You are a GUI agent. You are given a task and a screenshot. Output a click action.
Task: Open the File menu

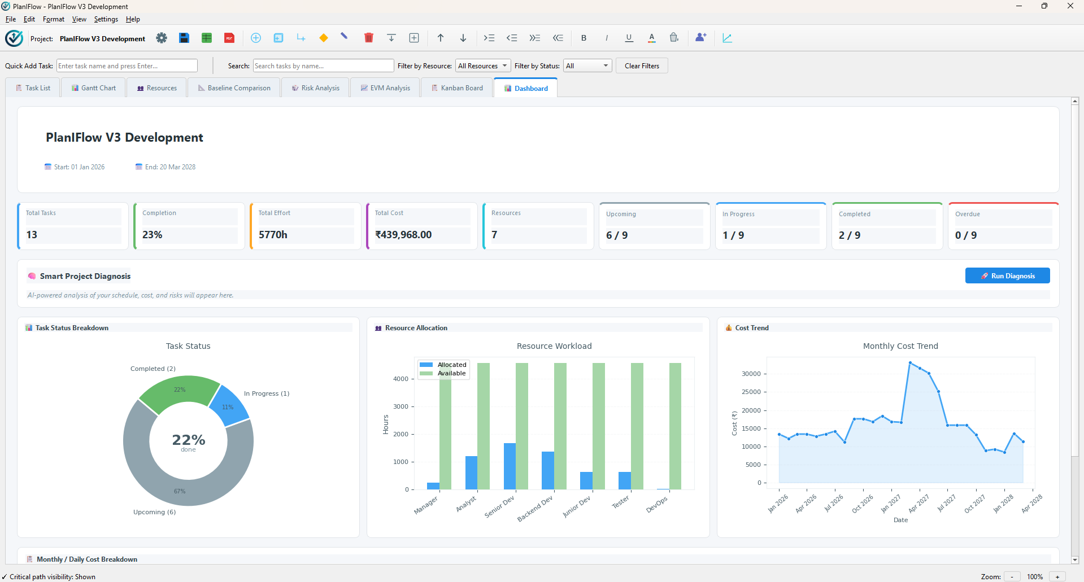(11, 19)
